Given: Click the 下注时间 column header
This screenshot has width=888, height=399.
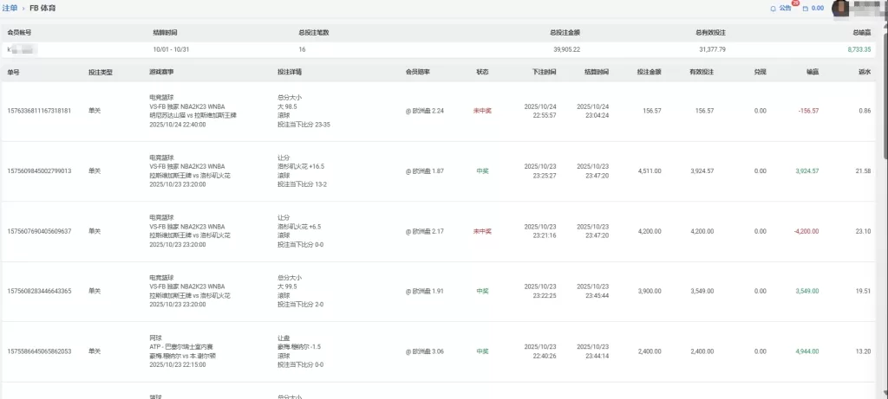Looking at the screenshot, I should [545, 72].
